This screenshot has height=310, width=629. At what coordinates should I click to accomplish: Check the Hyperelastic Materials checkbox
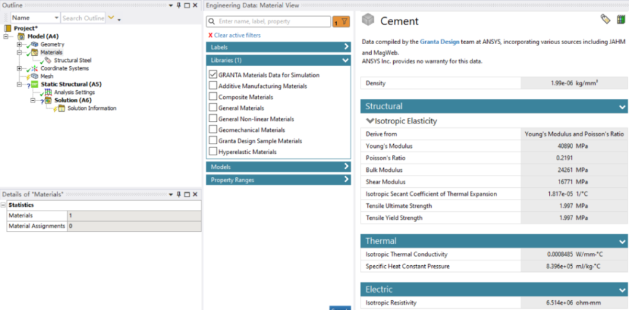click(x=213, y=152)
